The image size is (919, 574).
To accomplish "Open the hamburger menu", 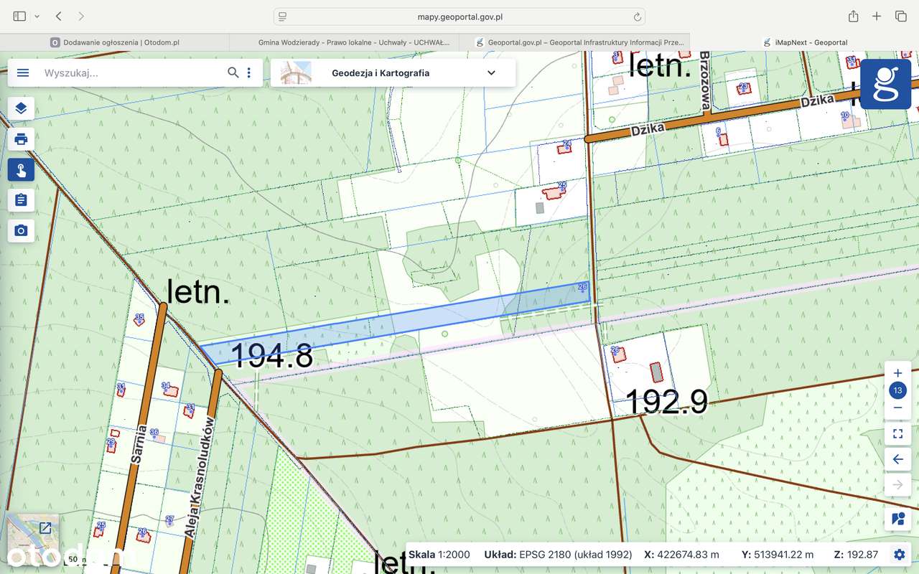I will click(x=22, y=72).
